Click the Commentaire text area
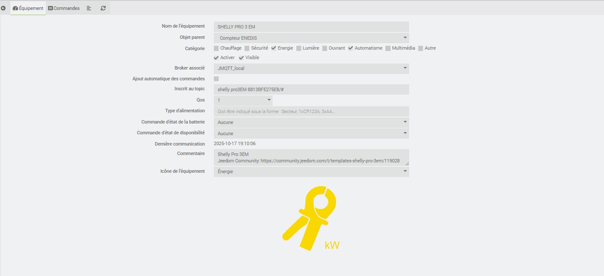The height and width of the screenshot is (276, 604). click(312, 158)
